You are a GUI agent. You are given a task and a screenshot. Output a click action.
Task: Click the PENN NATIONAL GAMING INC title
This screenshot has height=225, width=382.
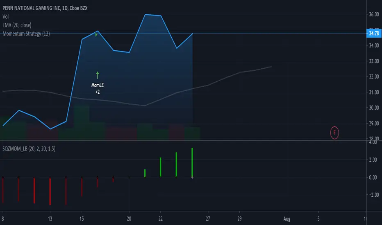coord(45,8)
